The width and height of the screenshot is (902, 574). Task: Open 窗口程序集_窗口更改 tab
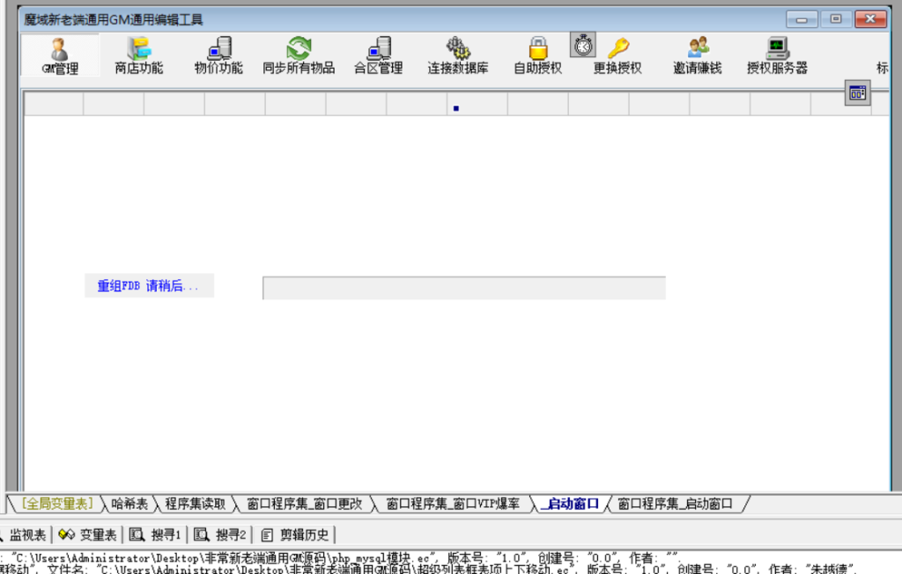pos(304,504)
